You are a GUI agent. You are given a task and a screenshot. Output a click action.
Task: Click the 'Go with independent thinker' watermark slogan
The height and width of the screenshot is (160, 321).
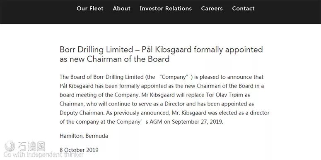point(43,155)
